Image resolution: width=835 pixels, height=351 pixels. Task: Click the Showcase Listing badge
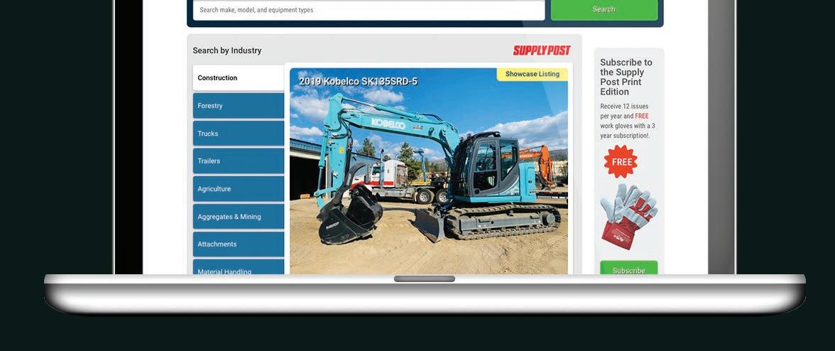pos(532,74)
